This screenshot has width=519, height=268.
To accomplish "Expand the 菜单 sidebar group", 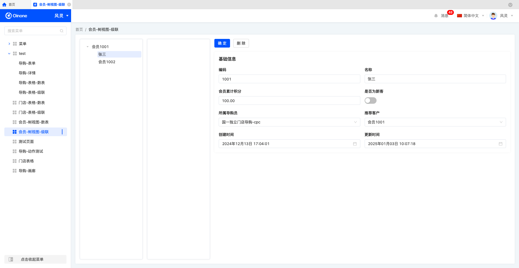I will [9, 44].
